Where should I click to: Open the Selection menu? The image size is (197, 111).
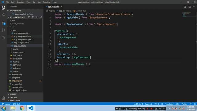click(x=21, y=2)
